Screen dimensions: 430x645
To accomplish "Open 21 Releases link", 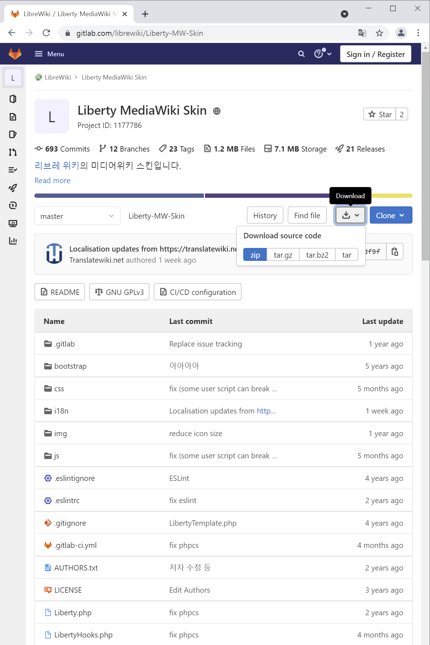I will 360,149.
